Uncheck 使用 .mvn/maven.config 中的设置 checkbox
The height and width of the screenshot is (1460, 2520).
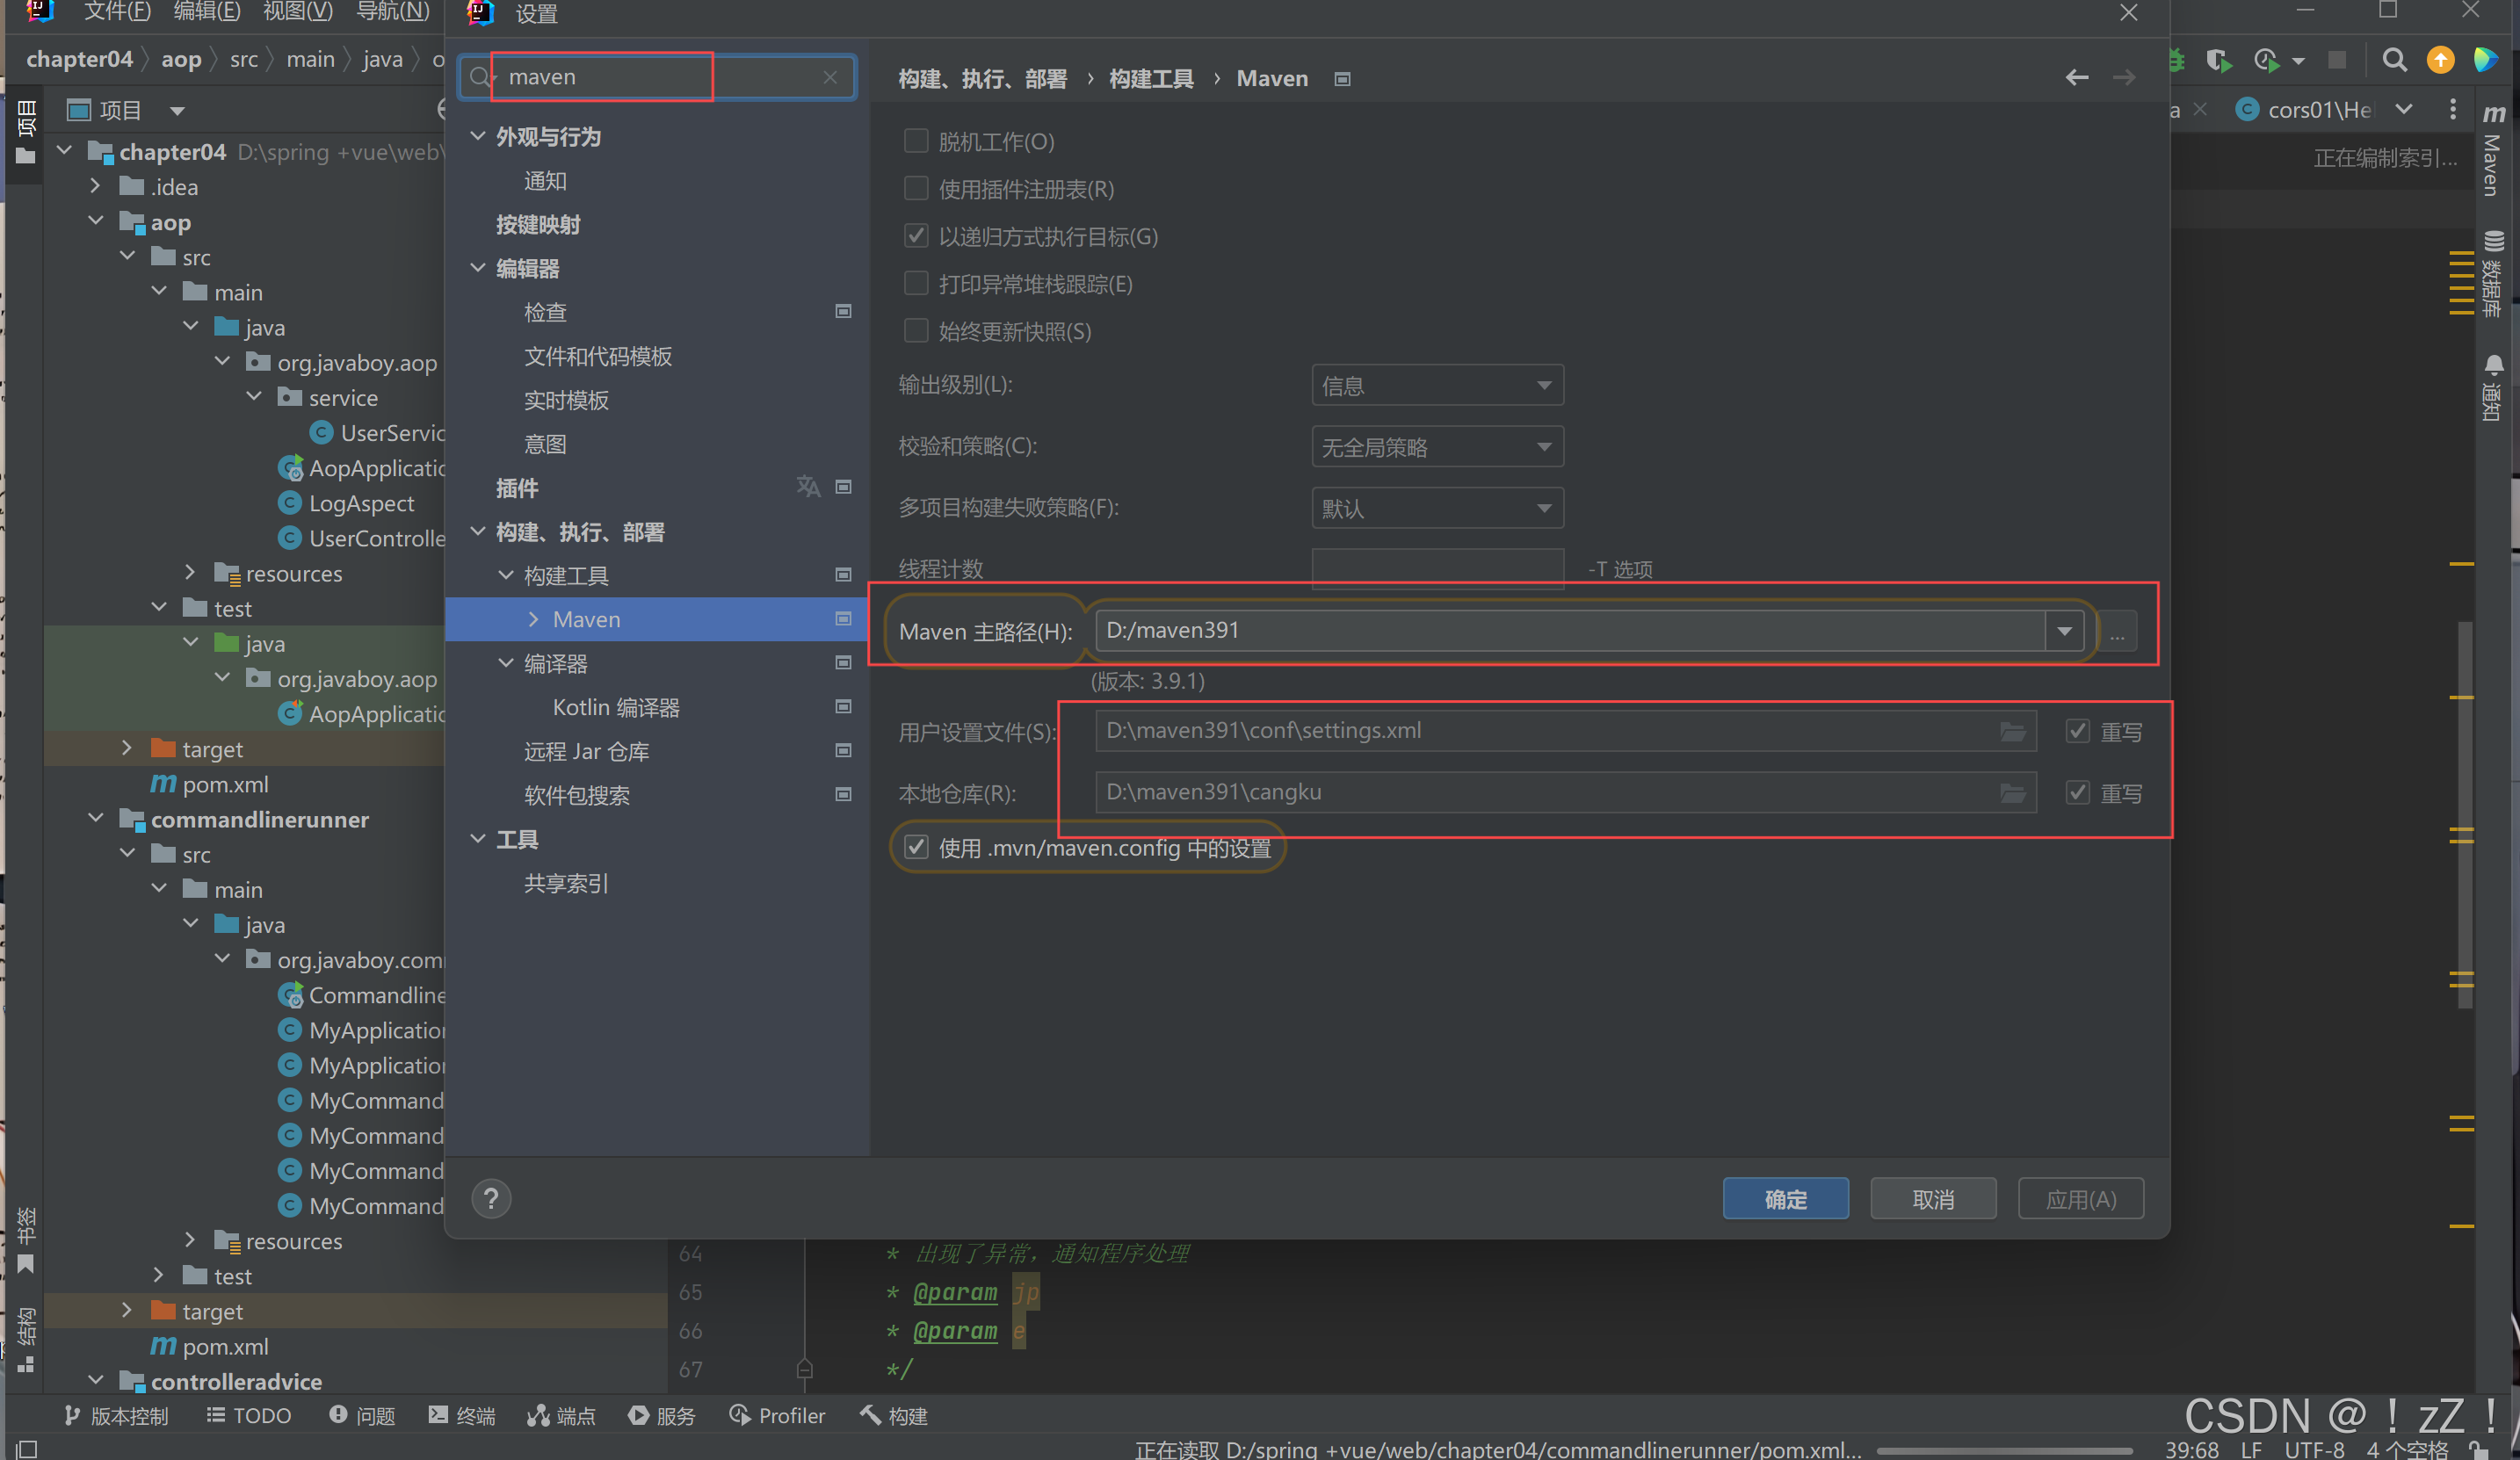point(916,847)
